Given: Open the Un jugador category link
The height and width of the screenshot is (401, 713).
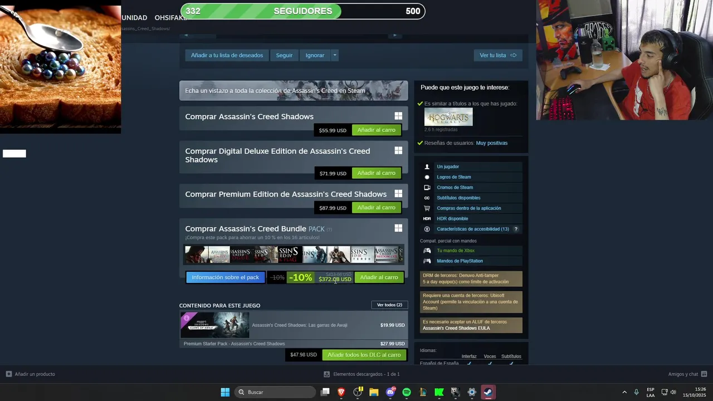Looking at the screenshot, I should pos(448,167).
